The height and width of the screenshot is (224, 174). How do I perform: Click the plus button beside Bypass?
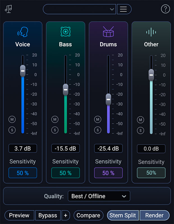(66, 215)
